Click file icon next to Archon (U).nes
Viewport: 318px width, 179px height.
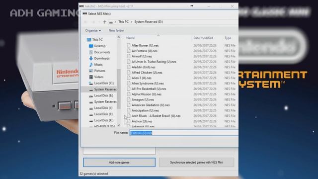click(129, 121)
